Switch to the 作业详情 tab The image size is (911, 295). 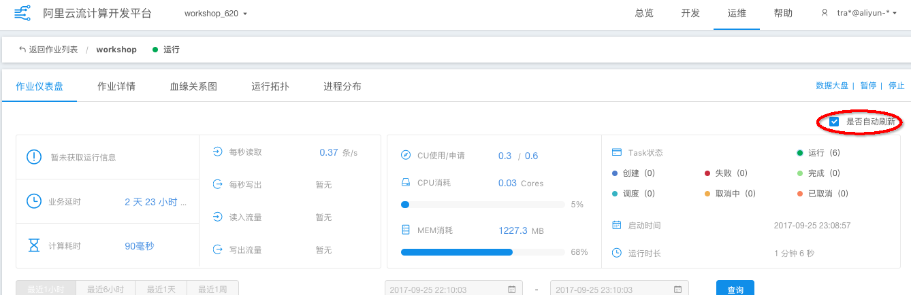[x=116, y=86]
